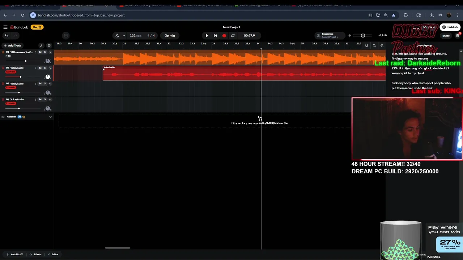This screenshot has width=463, height=260.
Task: Undo the last action
Action: click(x=7, y=35)
